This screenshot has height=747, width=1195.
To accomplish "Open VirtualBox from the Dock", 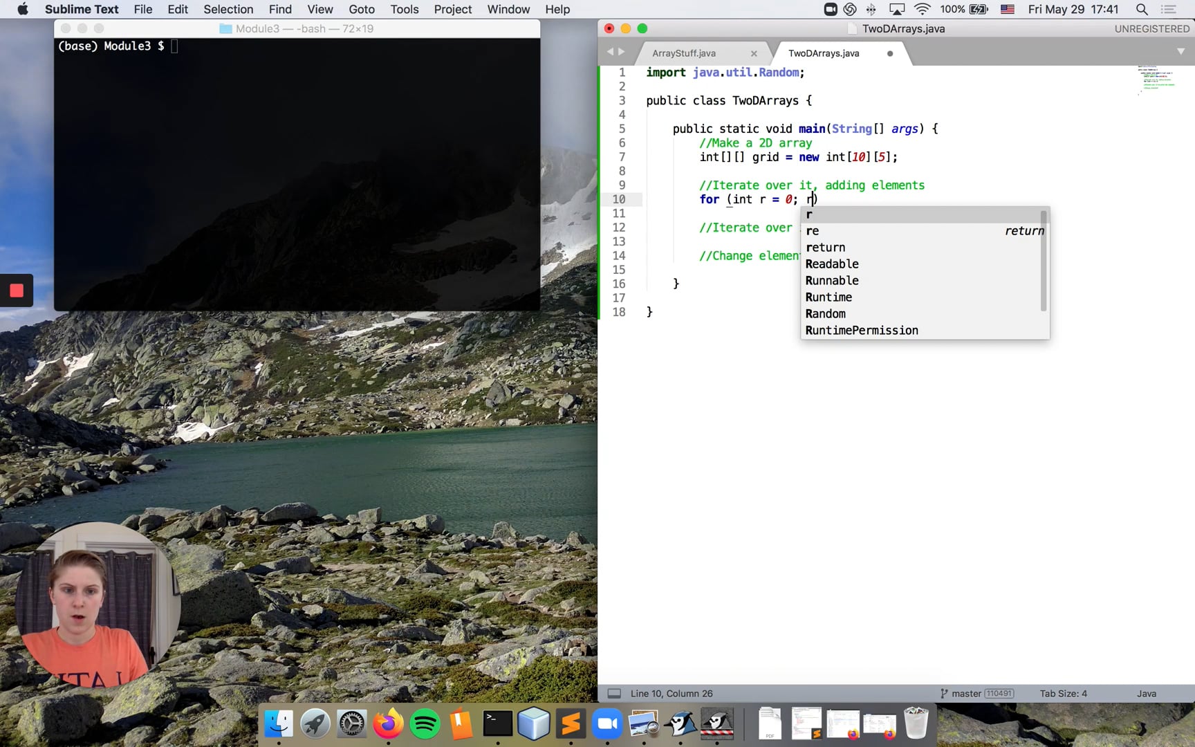I will [x=534, y=723].
